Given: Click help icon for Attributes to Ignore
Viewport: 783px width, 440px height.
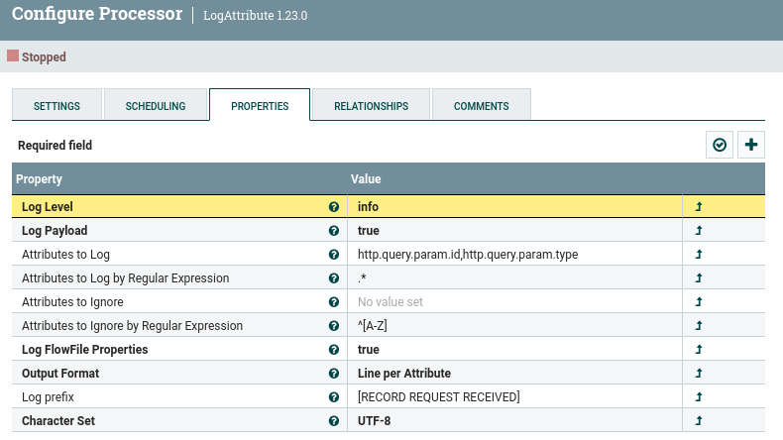Looking at the screenshot, I should 334,302.
